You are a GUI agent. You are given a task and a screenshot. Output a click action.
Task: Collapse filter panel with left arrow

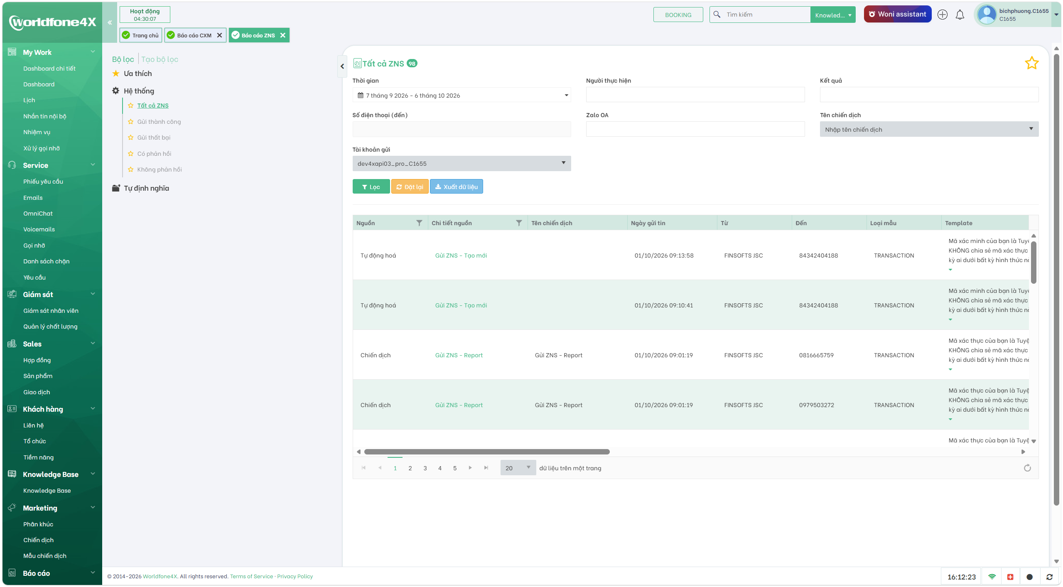[342, 66]
